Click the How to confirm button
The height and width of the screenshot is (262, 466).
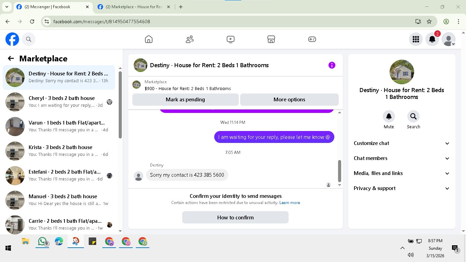coord(235,217)
